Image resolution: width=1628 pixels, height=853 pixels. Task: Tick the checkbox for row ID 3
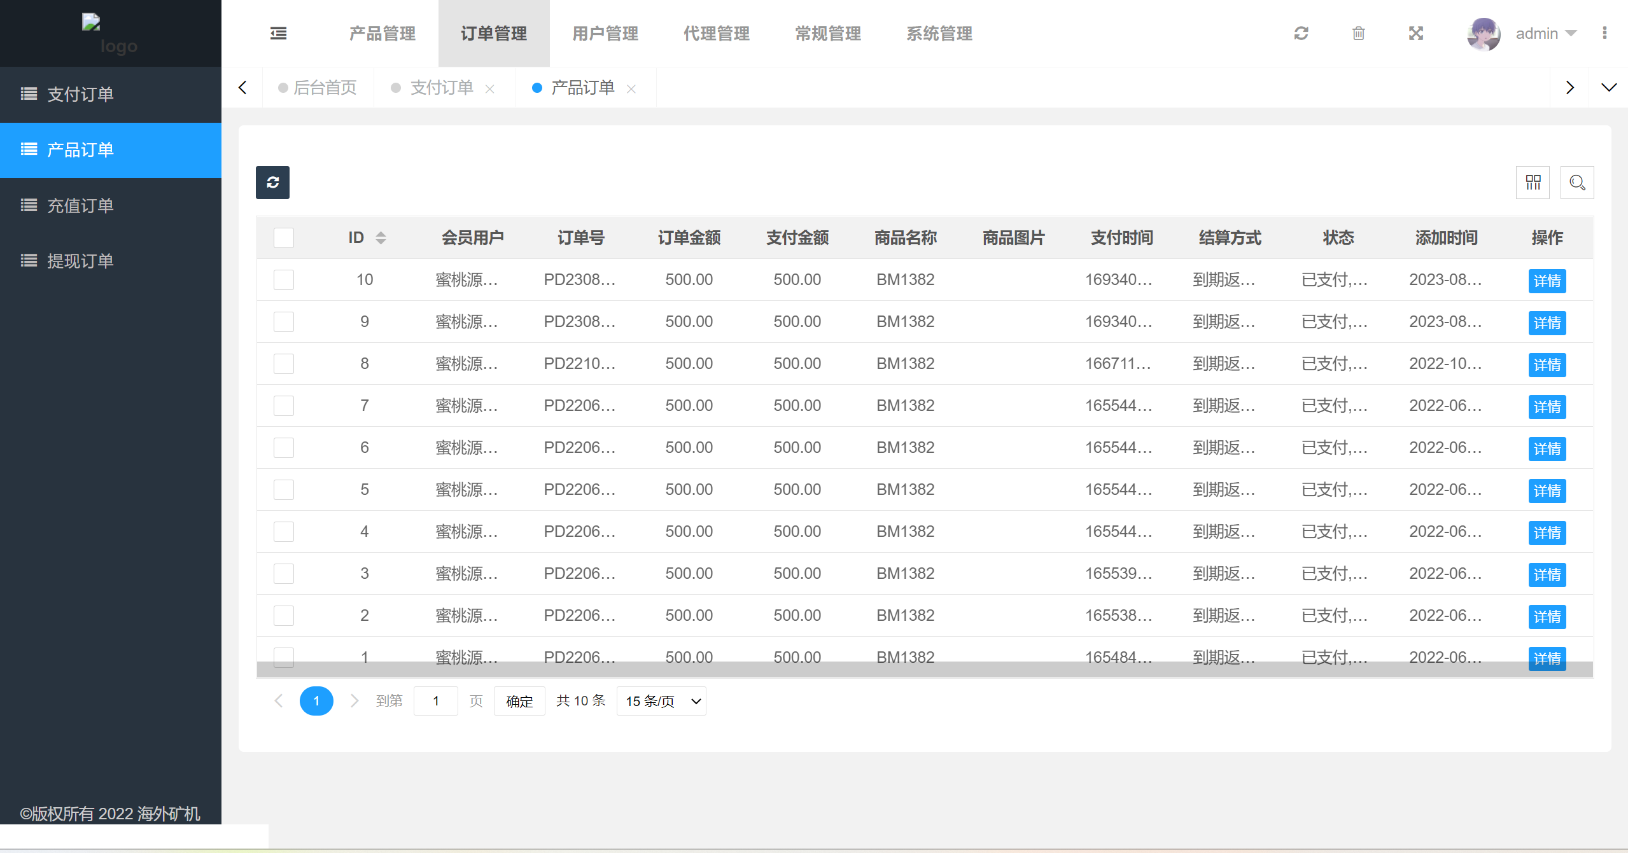click(284, 574)
